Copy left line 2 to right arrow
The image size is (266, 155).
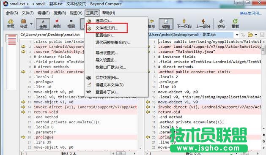[x=23, y=46]
